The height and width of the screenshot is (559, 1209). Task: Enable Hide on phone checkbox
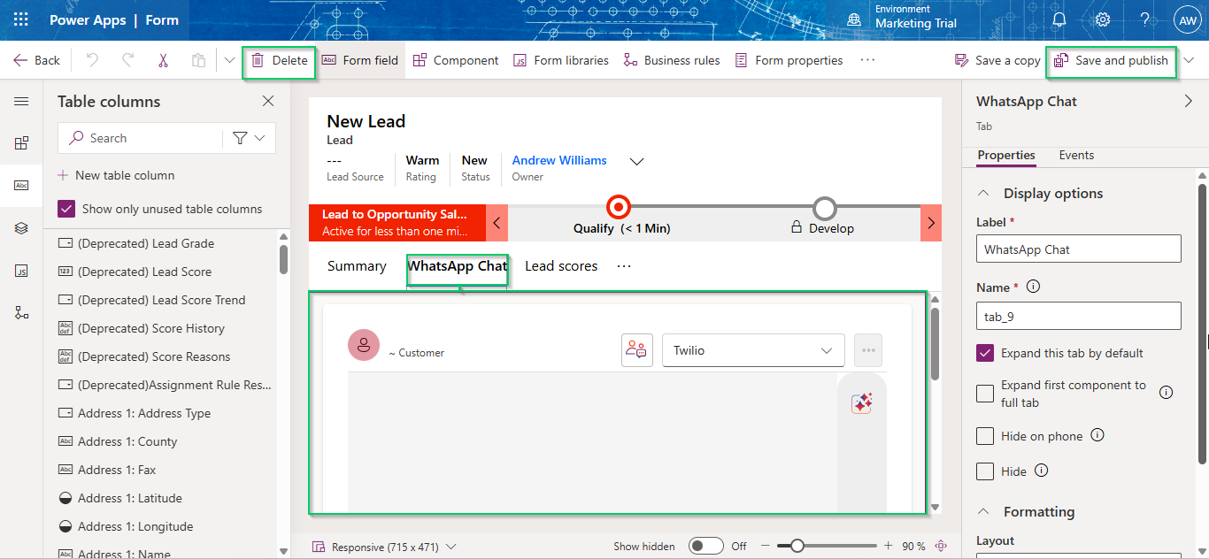pyautogui.click(x=985, y=436)
